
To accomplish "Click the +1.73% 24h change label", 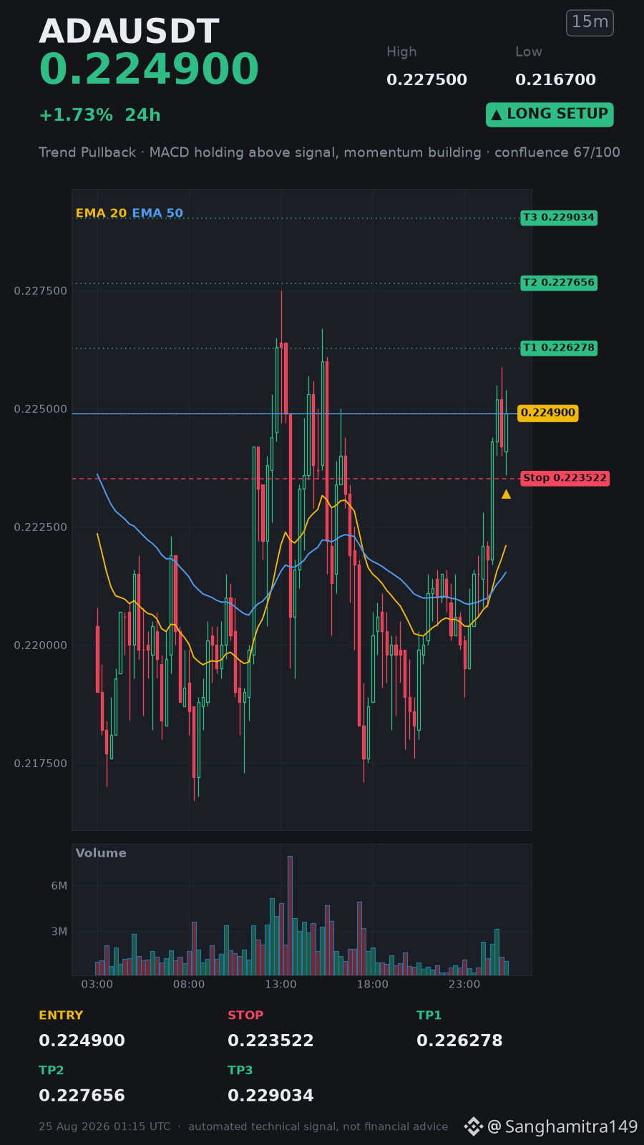I will pos(99,115).
